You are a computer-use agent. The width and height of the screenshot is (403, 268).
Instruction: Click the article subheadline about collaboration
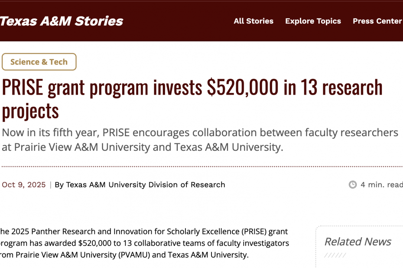pyautogui.click(x=199, y=140)
